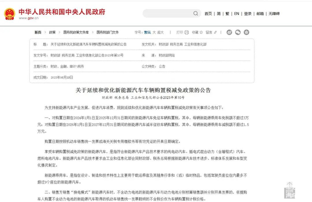Enable 无障碍 accessibility mode
Screen dimensions: 312x202
pos(273,13)
